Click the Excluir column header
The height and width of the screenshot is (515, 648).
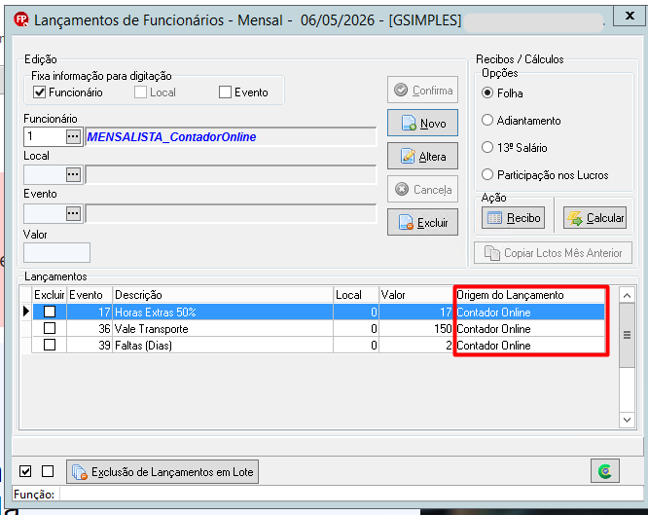pos(50,295)
